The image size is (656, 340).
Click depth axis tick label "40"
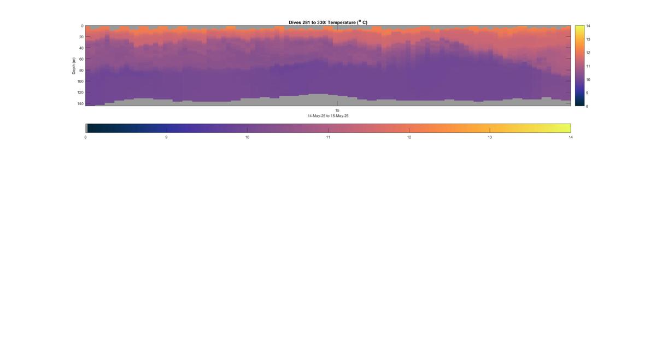pos(81,48)
